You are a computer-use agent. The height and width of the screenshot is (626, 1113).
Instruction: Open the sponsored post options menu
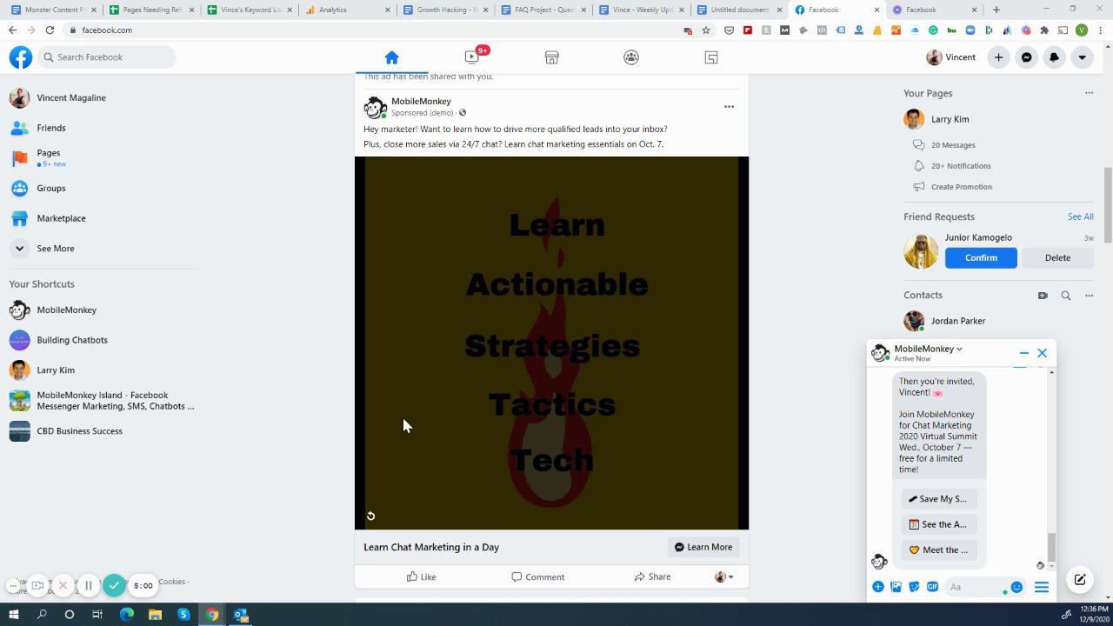729,107
